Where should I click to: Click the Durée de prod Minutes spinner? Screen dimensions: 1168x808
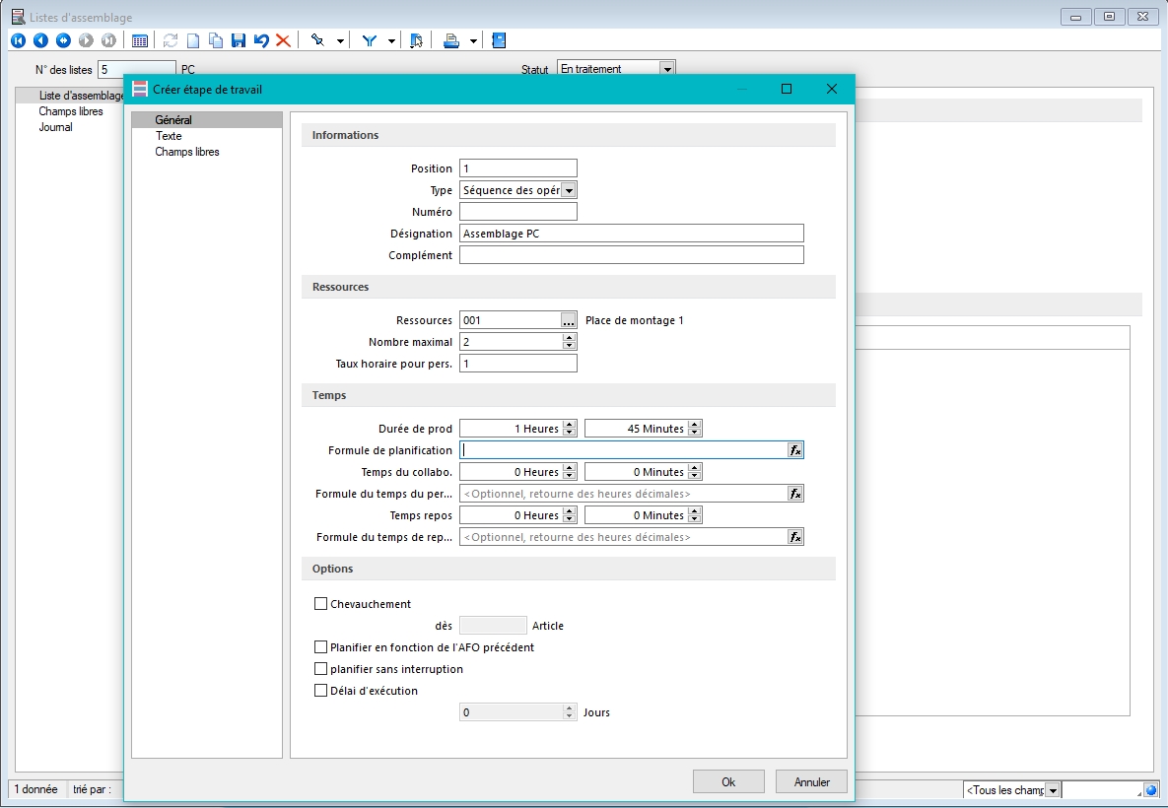click(694, 429)
